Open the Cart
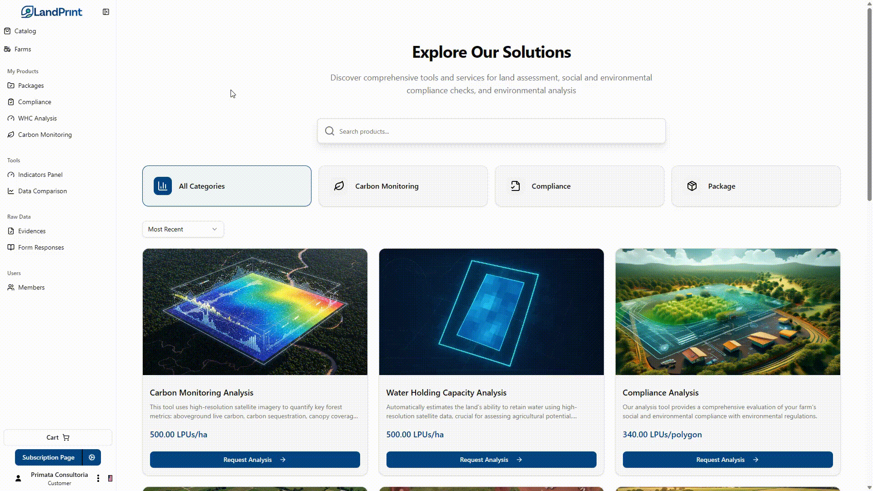 pyautogui.click(x=58, y=437)
